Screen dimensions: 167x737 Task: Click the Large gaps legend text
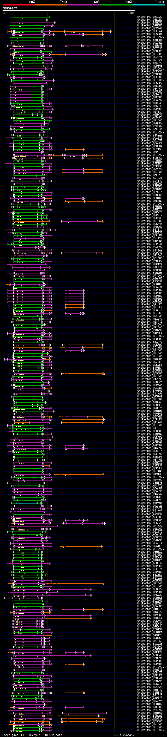[x=32, y=735]
